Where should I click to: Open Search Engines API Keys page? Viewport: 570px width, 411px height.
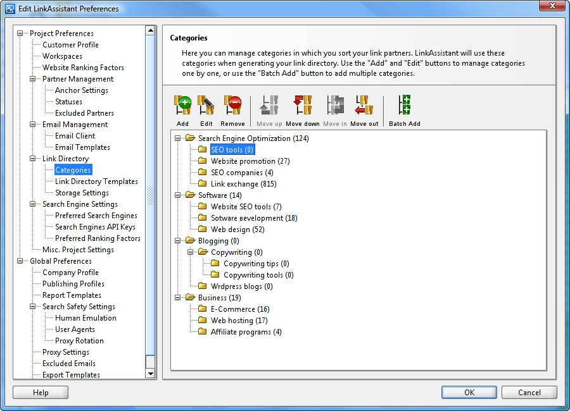95,226
